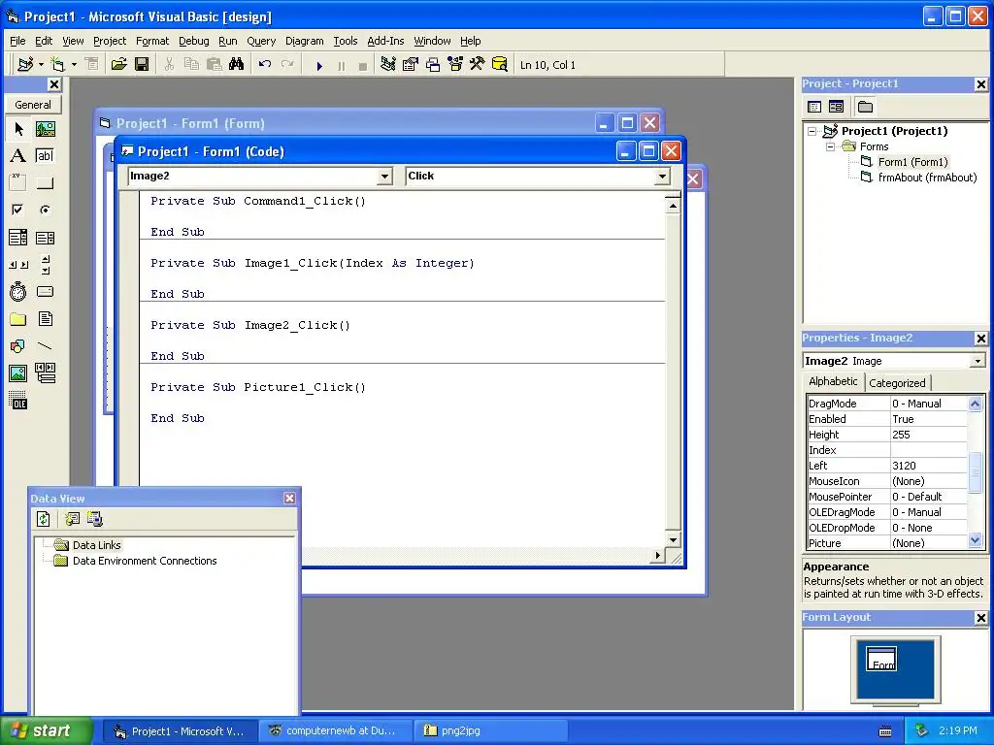The image size is (994, 745).
Task: Click the General toolbox tab
Action: [x=33, y=105]
